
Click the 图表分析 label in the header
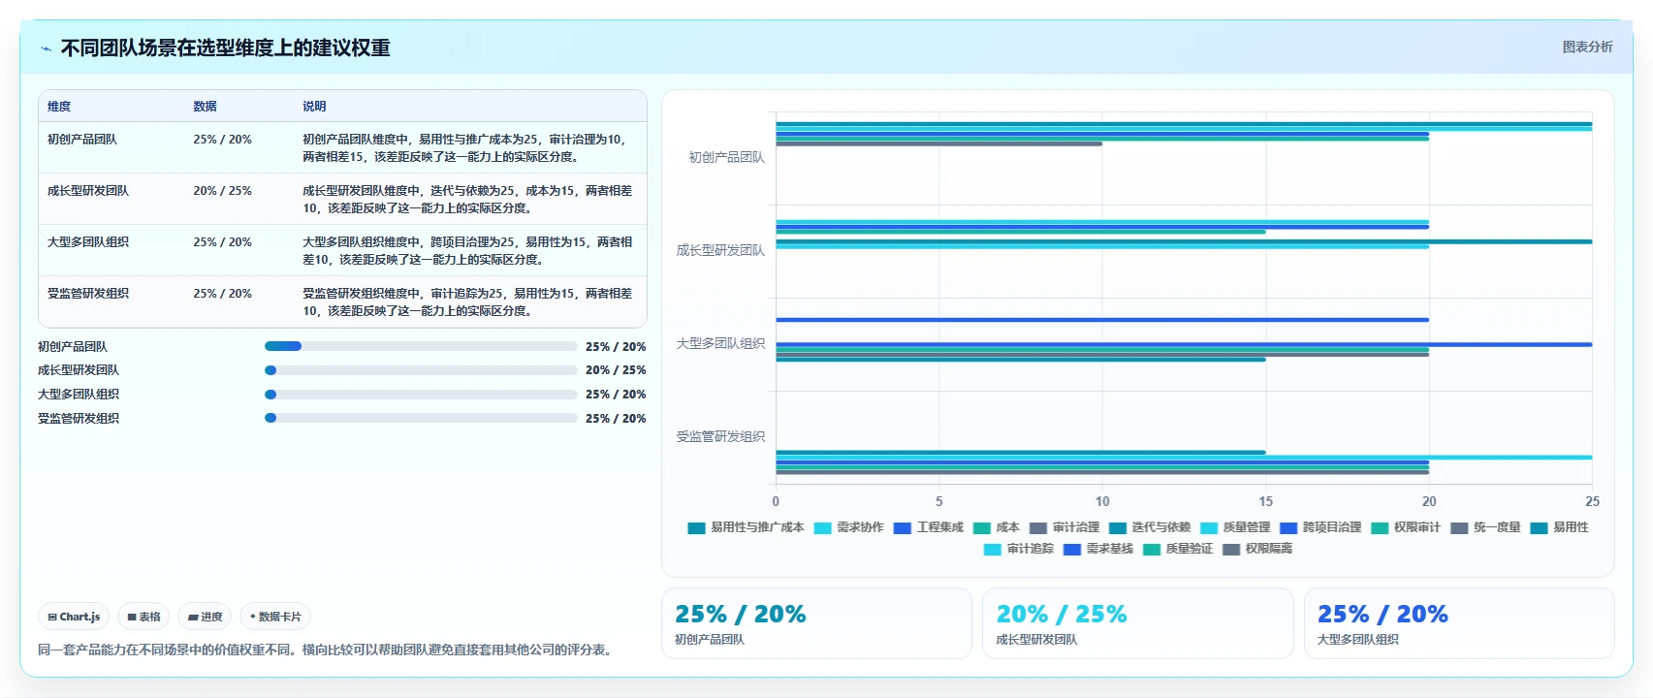(1587, 47)
